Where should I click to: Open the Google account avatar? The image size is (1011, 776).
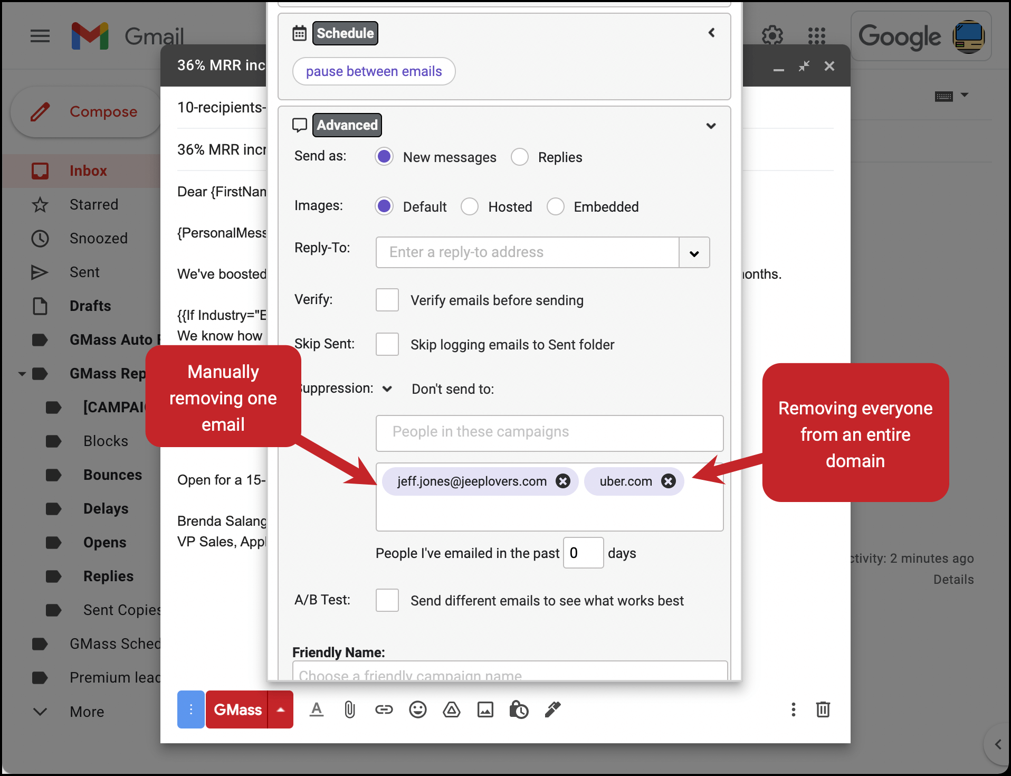pos(968,36)
